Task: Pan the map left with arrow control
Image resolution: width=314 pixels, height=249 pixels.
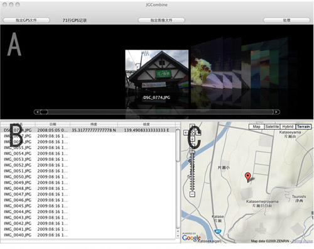Action: click(x=186, y=133)
